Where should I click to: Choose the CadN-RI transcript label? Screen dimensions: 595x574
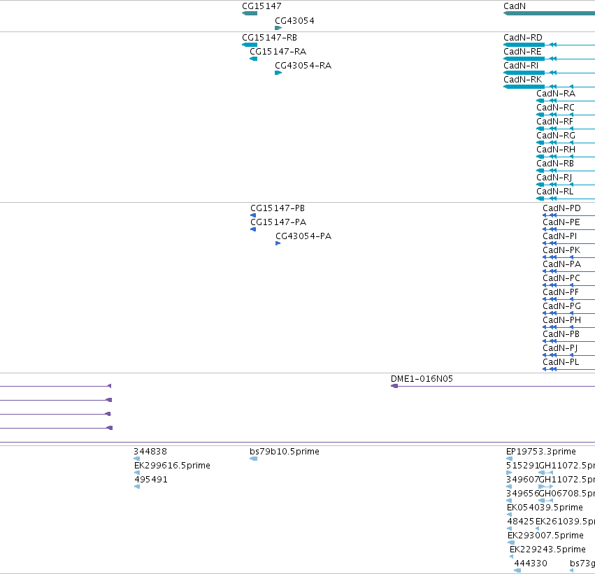521,66
